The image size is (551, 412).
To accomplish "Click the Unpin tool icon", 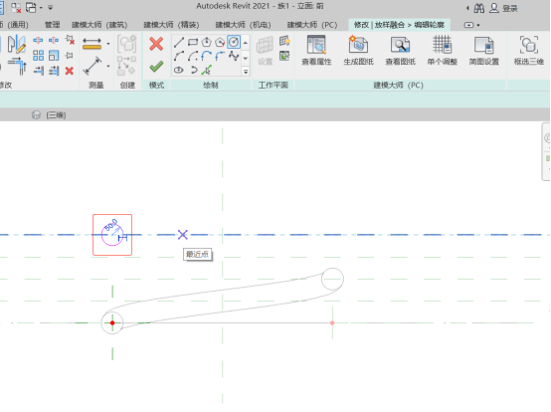I will [x=70, y=40].
